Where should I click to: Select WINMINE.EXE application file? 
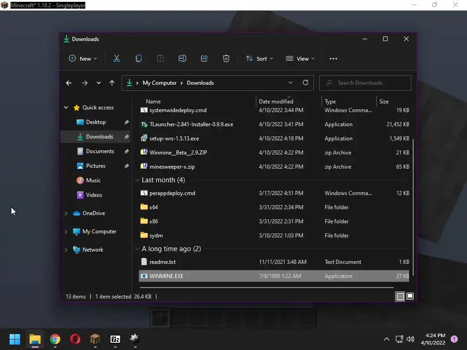coord(274,276)
